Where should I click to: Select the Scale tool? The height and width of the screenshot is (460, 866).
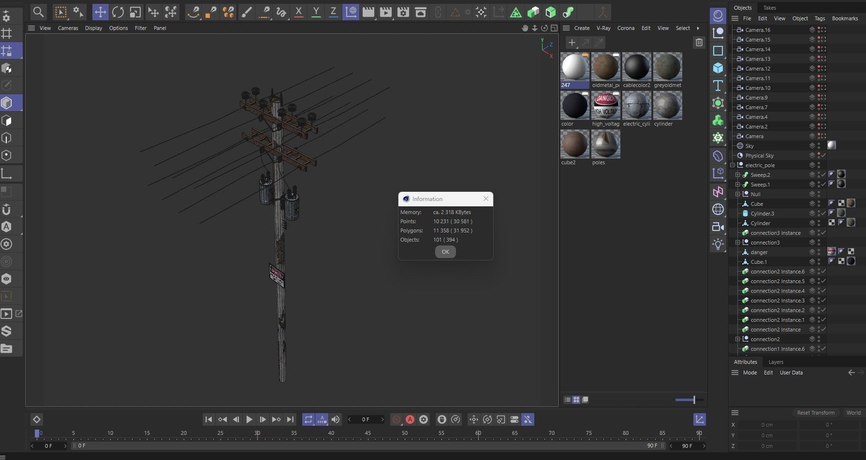[x=135, y=12]
